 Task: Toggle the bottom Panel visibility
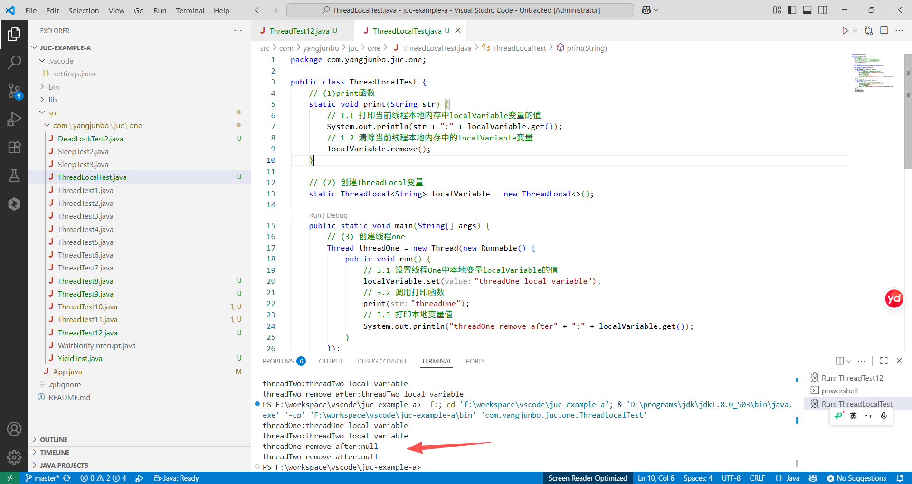coord(807,10)
